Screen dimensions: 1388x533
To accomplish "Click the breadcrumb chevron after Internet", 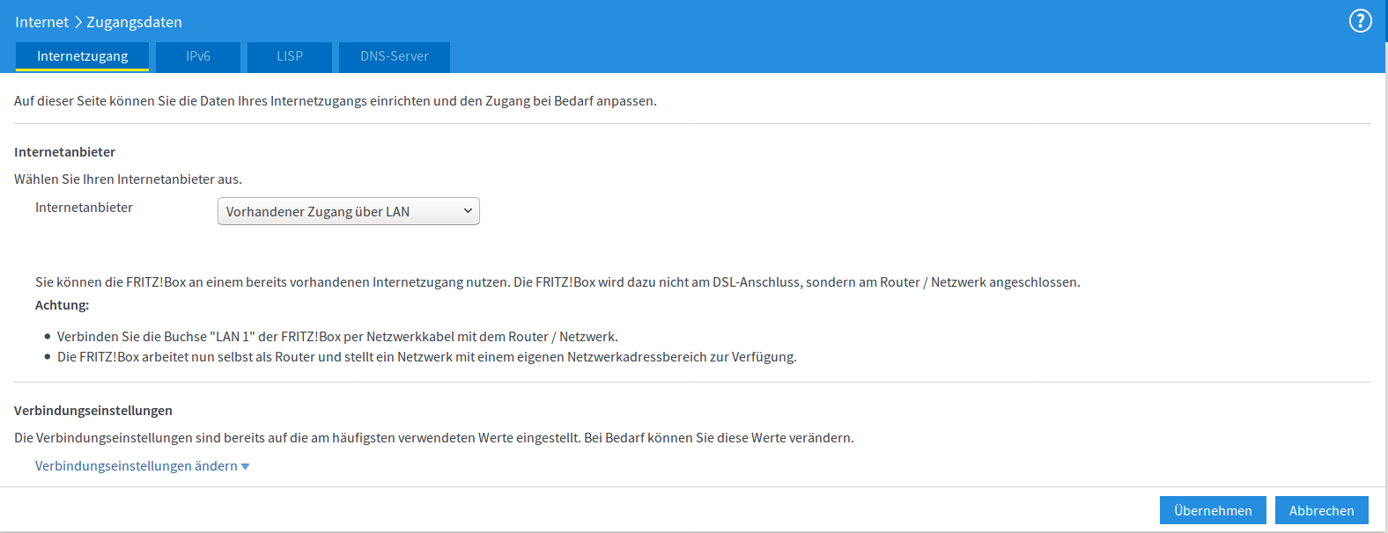I will click(78, 22).
